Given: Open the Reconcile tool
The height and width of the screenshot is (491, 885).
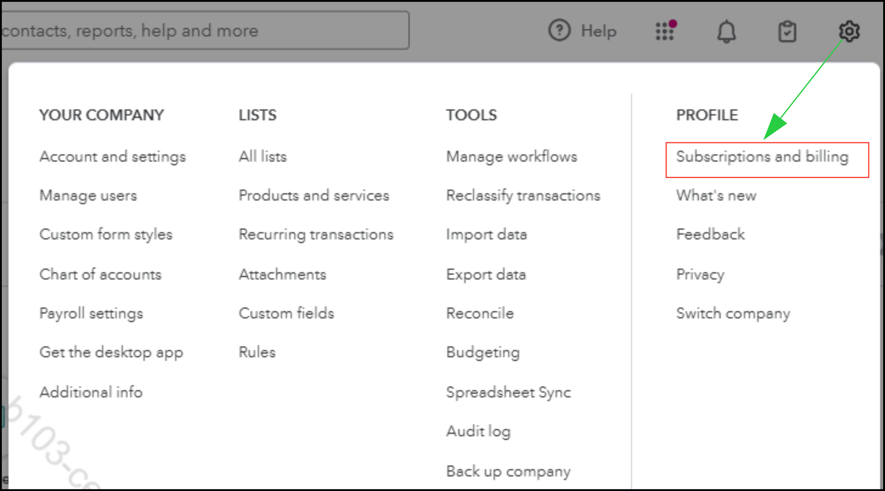Looking at the screenshot, I should pyautogui.click(x=480, y=313).
